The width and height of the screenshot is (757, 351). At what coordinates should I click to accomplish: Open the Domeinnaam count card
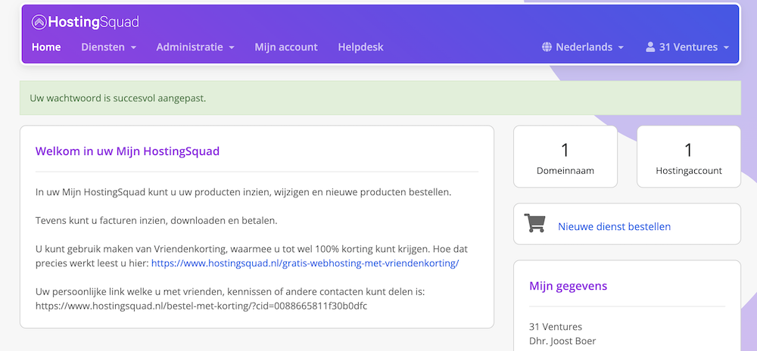(565, 157)
